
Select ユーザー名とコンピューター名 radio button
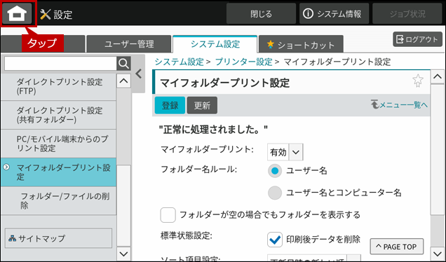(275, 193)
